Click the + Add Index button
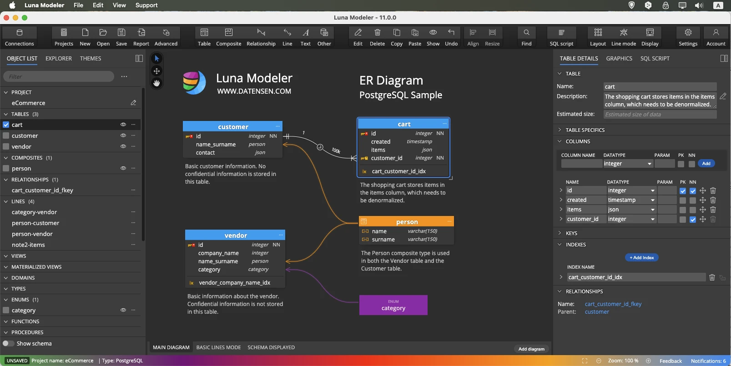This screenshot has height=366, width=731. coord(642,257)
